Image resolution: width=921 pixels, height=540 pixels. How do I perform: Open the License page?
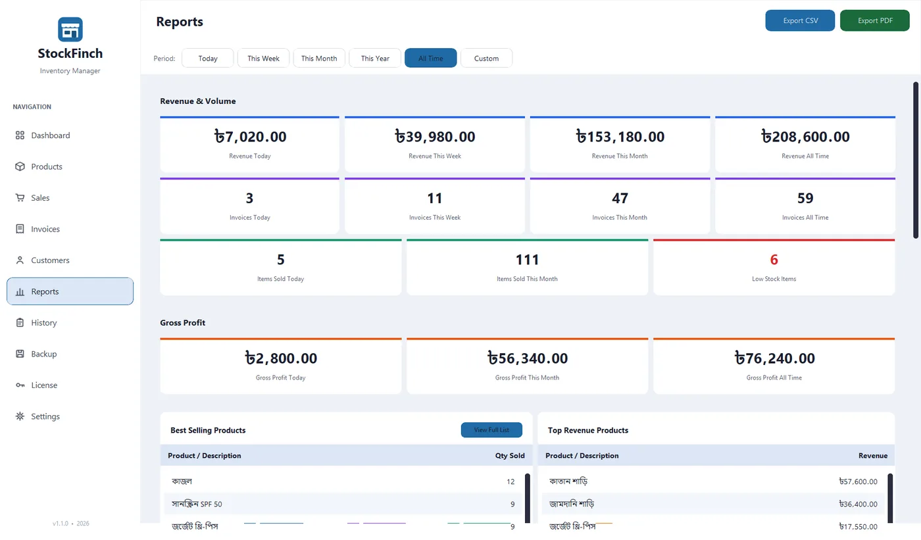[x=70, y=385]
